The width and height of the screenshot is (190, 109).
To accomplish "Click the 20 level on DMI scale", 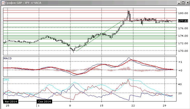I will (180, 93).
